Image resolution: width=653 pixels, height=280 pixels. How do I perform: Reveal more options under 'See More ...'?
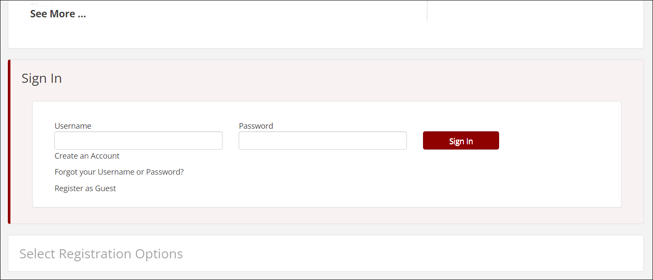tap(58, 13)
